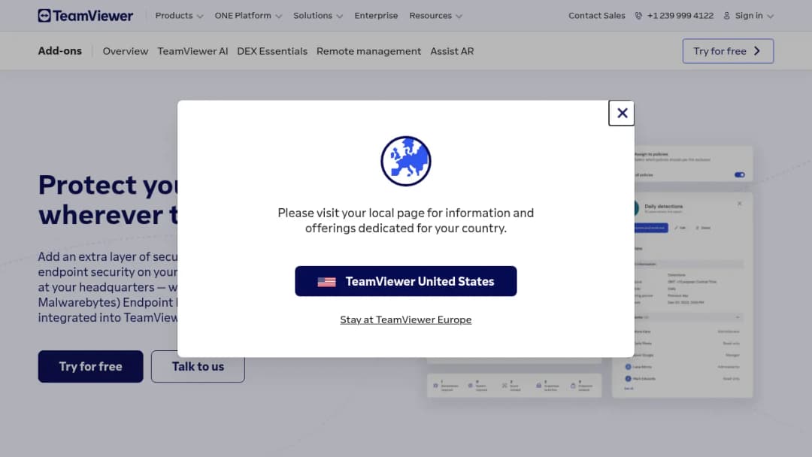This screenshot has height=457, width=812.
Task: Click the Sign in user icon
Action: pyautogui.click(x=726, y=16)
